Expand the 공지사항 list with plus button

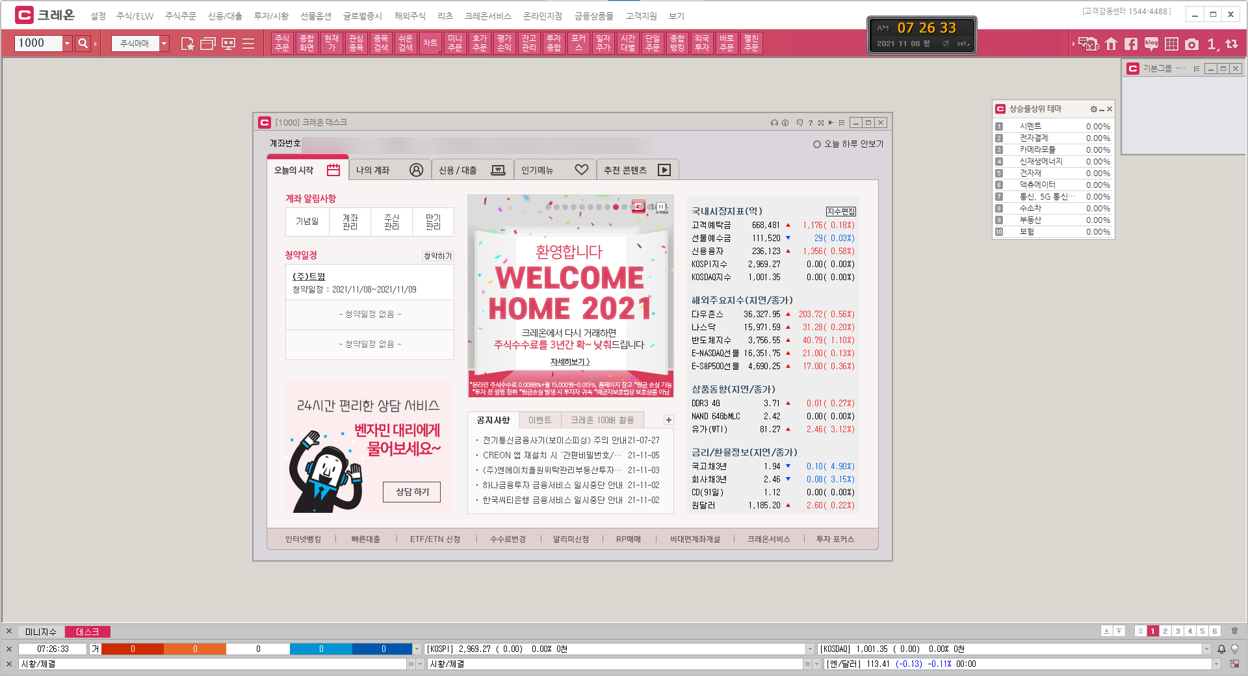click(x=668, y=420)
